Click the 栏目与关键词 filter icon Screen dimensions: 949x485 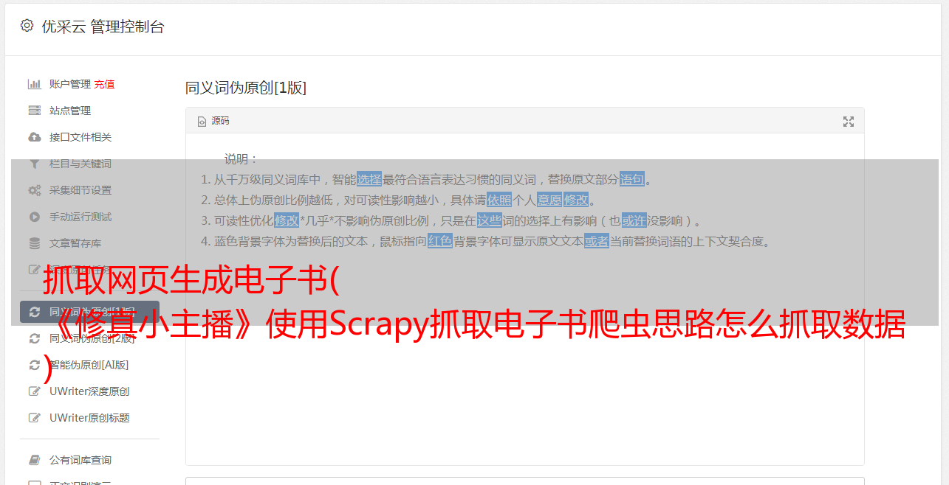point(34,164)
